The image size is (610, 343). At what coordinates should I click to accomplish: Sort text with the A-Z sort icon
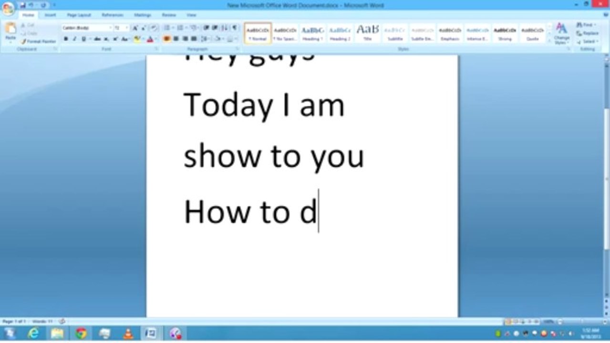pos(225,28)
